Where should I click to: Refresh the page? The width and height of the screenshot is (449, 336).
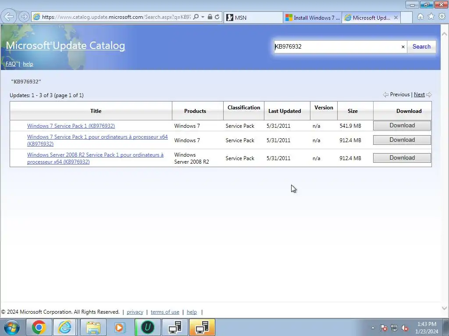pos(217,17)
